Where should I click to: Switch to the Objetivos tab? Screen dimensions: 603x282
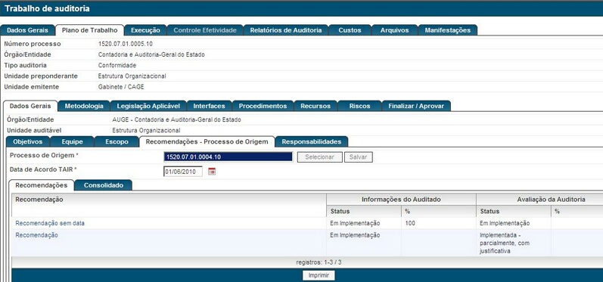click(x=28, y=142)
